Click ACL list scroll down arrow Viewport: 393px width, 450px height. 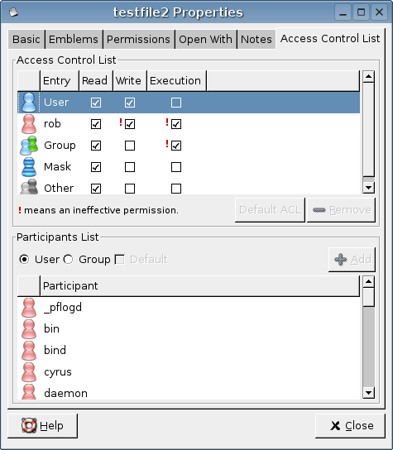click(x=369, y=188)
